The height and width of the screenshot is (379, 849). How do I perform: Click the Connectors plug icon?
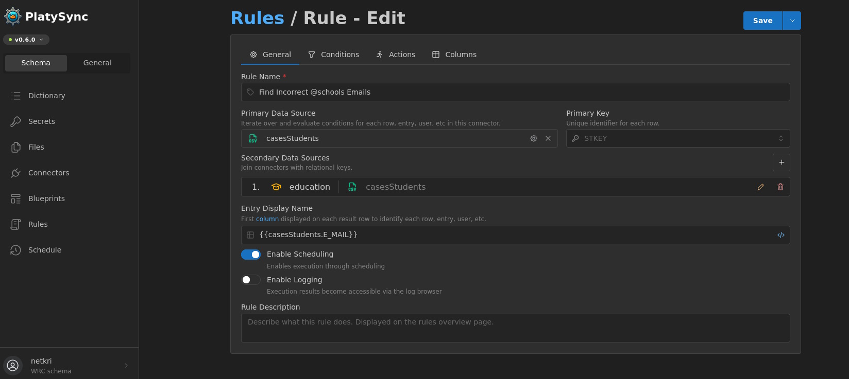coord(16,173)
